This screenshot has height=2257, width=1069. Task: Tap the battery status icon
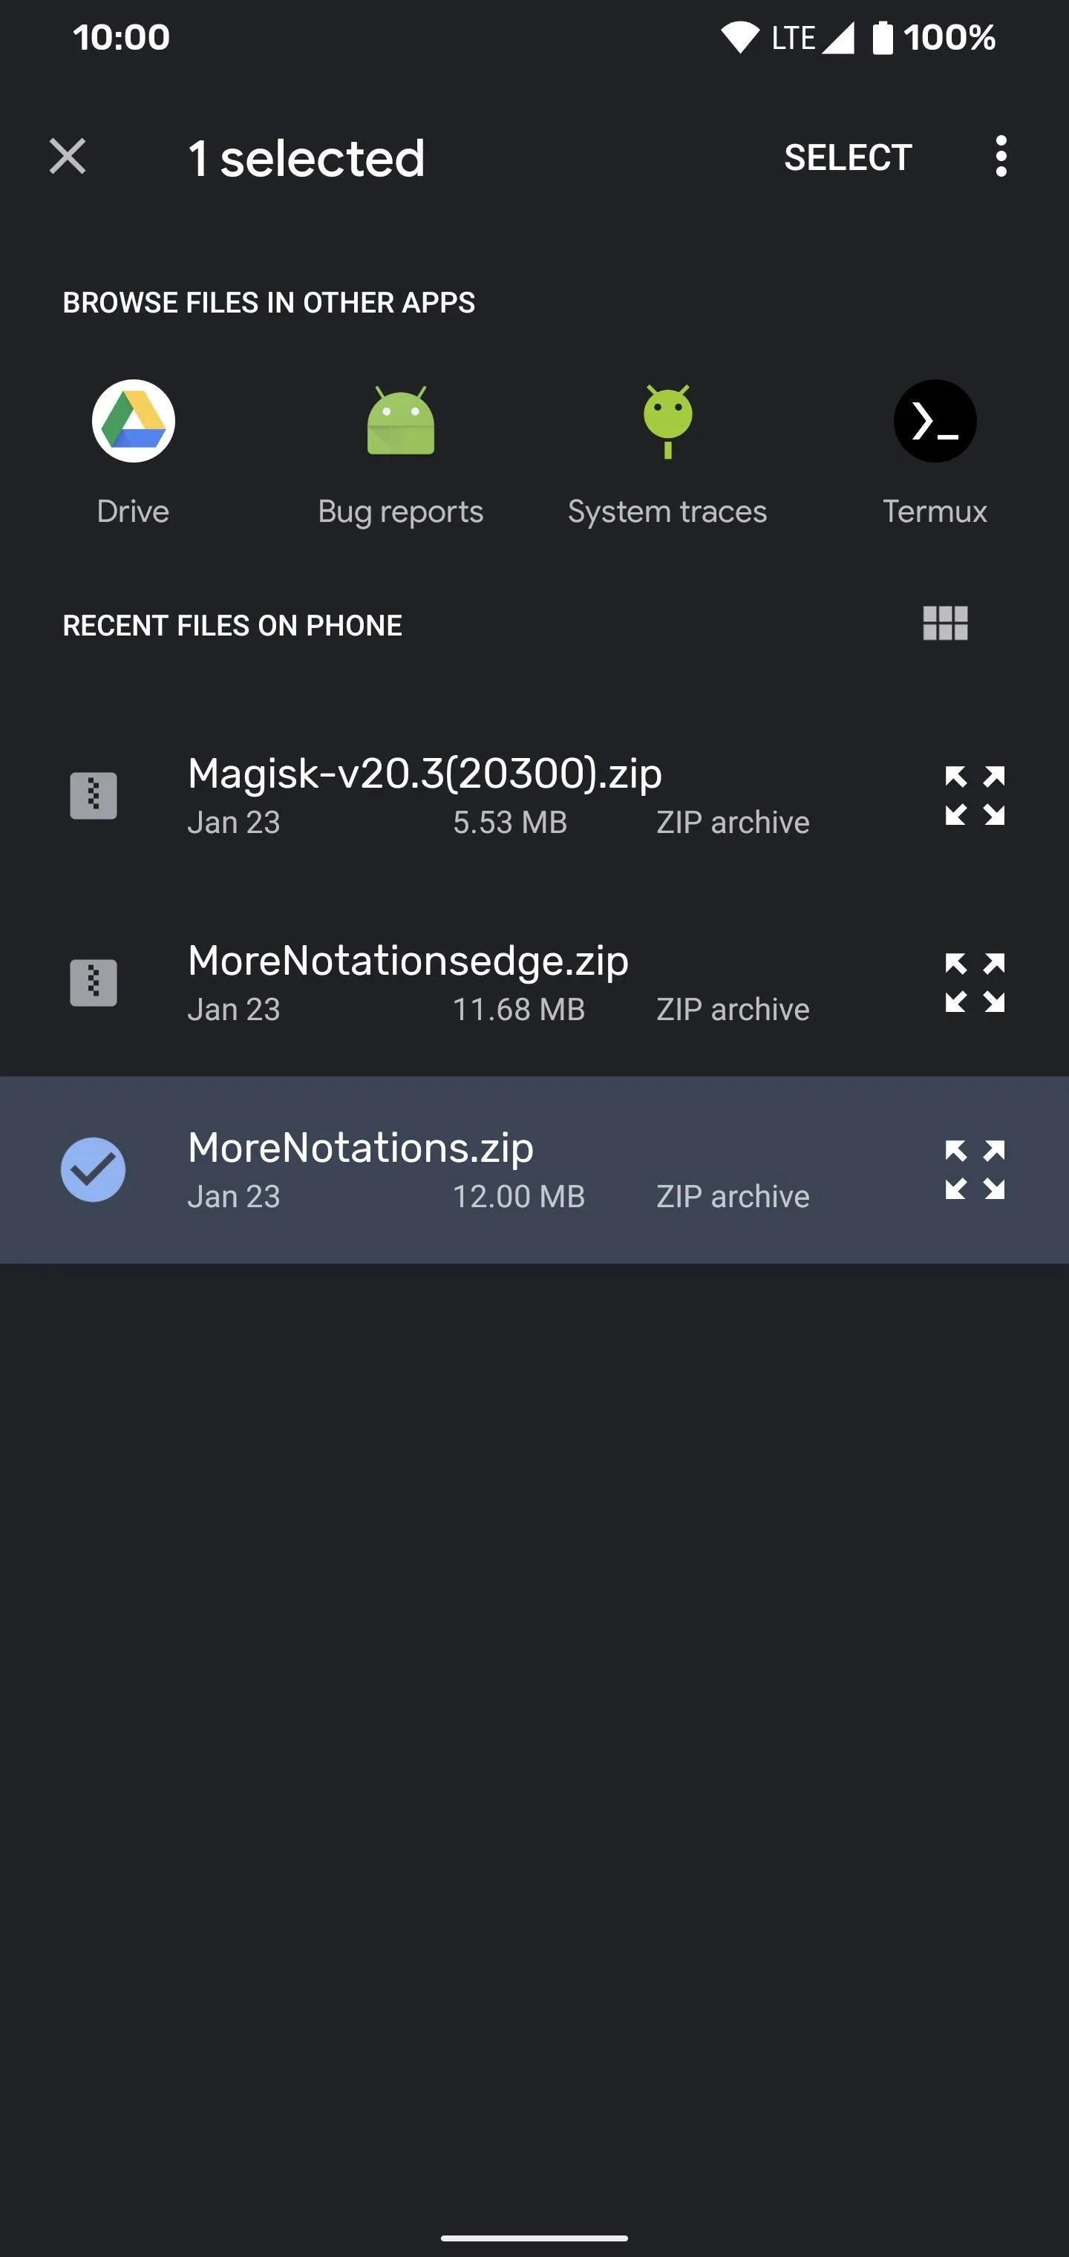click(883, 38)
